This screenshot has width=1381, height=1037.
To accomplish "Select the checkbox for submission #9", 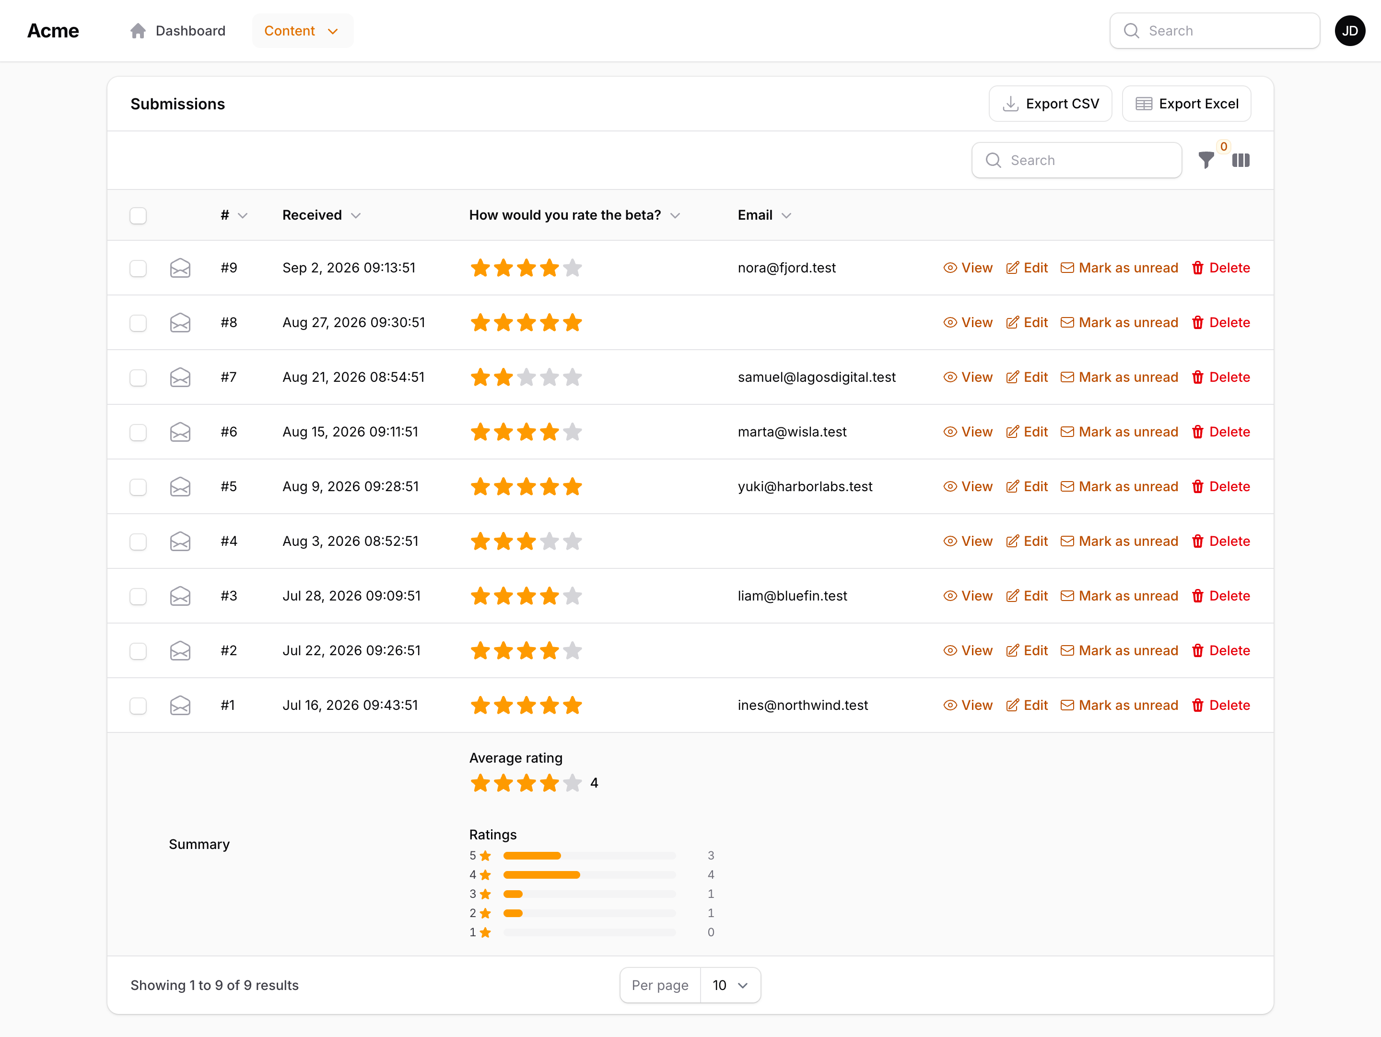I will [x=138, y=269].
